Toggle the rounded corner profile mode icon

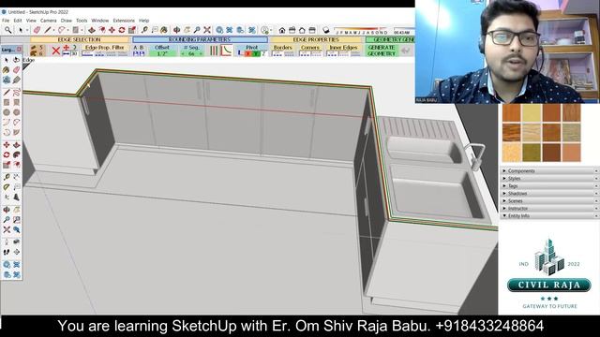click(x=227, y=51)
